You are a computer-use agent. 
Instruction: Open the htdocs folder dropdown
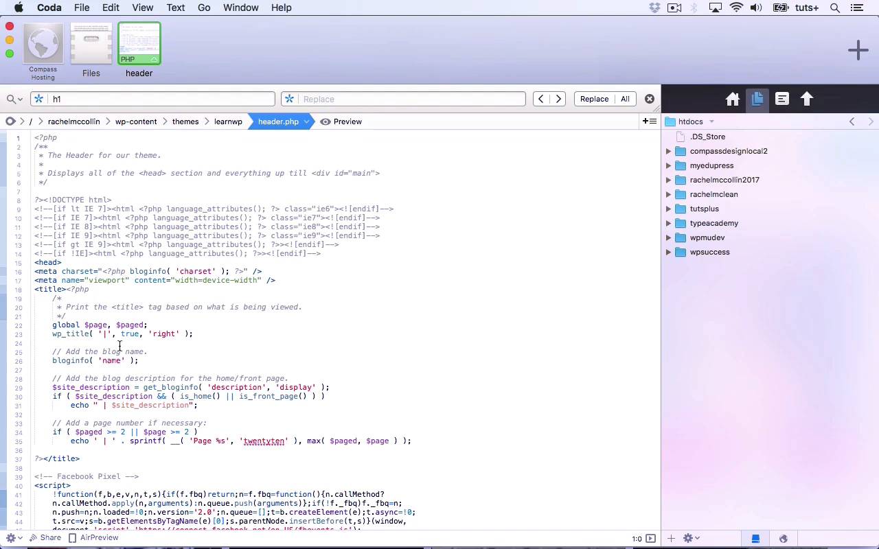coord(691,121)
